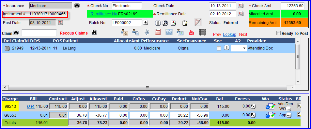Open the Post Date calendar icon
The width and height of the screenshot is (311, 129).
60,22
